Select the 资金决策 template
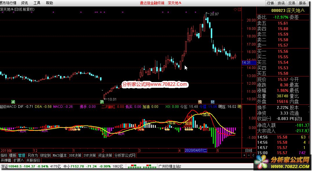The width and height of the screenshot is (312, 171). coord(105,155)
